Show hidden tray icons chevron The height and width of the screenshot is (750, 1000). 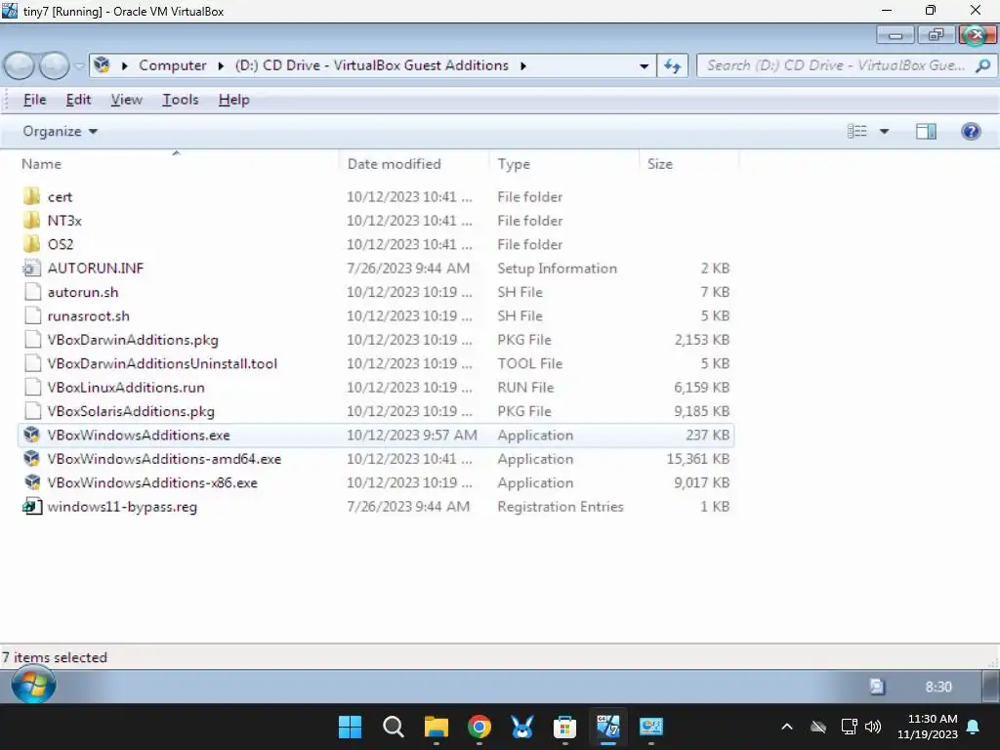[x=787, y=727]
